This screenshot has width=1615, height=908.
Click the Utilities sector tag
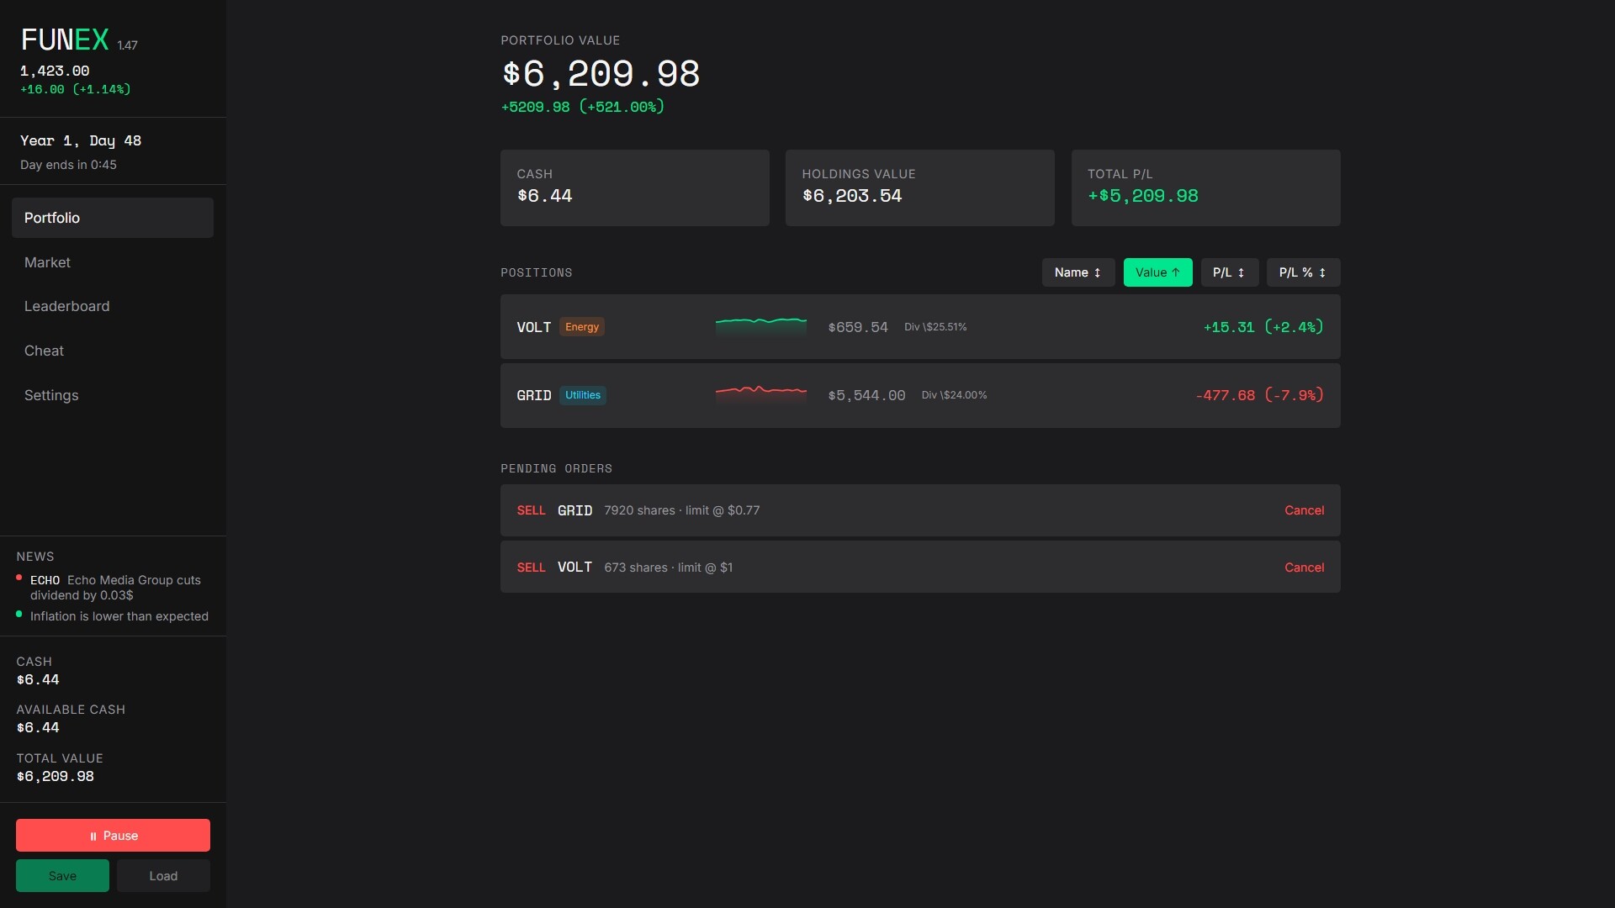pyautogui.click(x=583, y=395)
